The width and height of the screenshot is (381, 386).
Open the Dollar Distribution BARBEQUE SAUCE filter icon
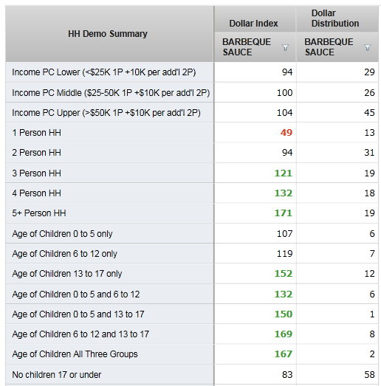tap(367, 47)
